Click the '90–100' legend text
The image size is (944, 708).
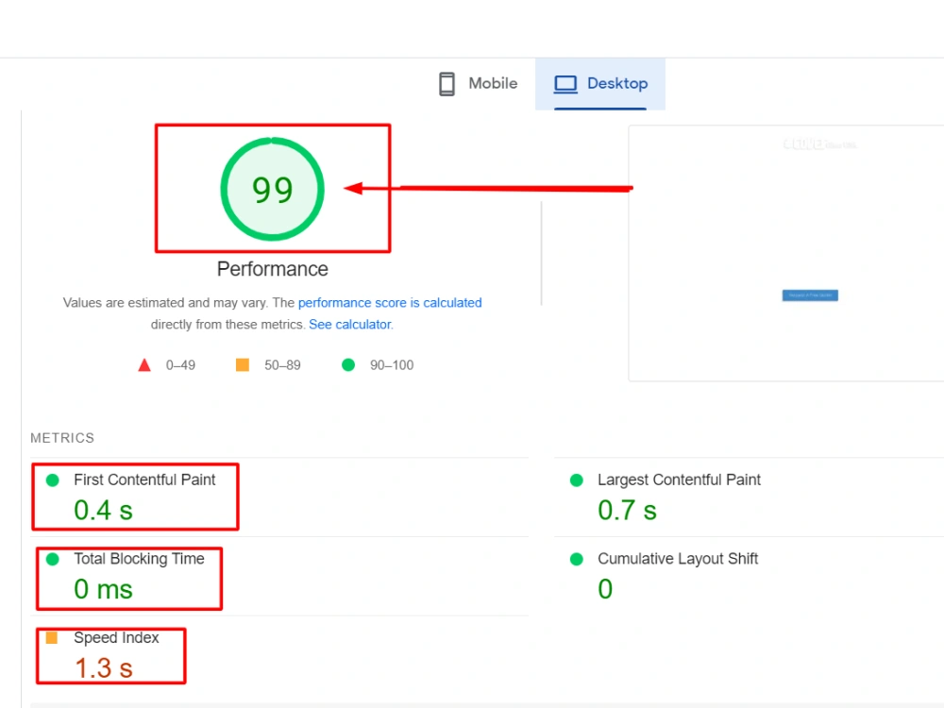click(392, 365)
